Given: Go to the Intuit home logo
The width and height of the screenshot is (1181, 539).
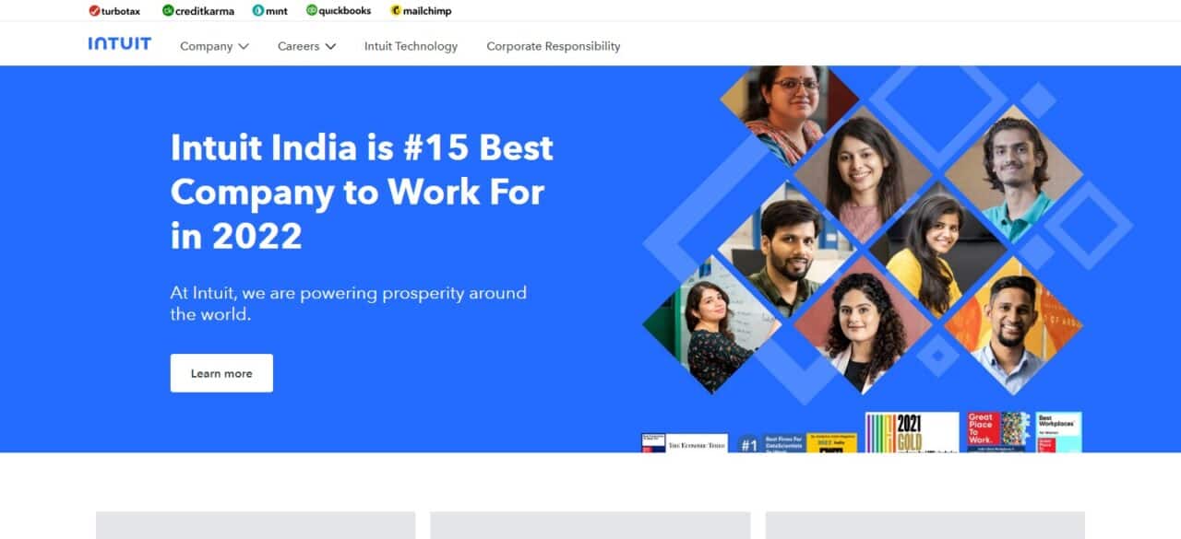Looking at the screenshot, I should pos(120,43).
